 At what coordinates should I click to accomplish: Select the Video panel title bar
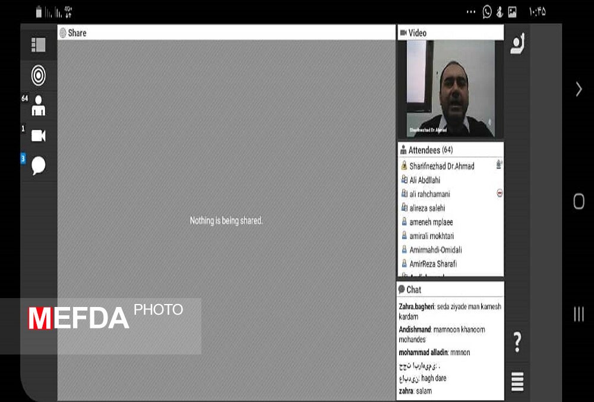pyautogui.click(x=450, y=33)
